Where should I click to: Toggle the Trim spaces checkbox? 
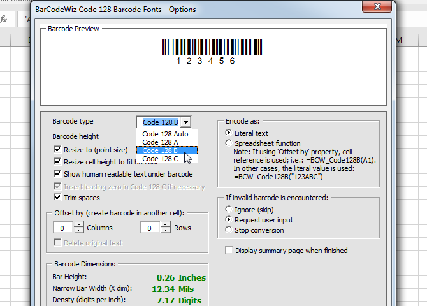coord(57,197)
